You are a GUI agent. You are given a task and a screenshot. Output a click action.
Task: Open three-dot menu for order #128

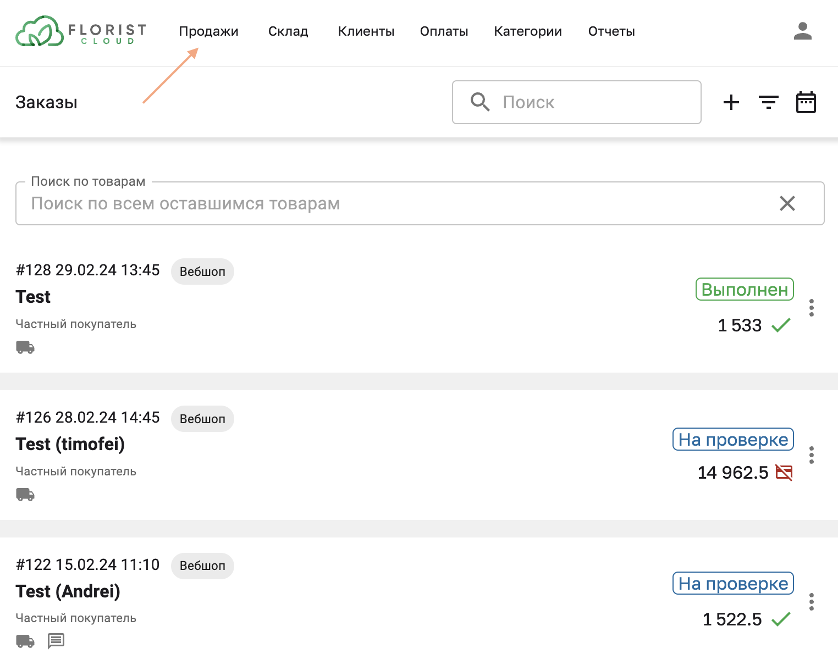[x=811, y=308]
